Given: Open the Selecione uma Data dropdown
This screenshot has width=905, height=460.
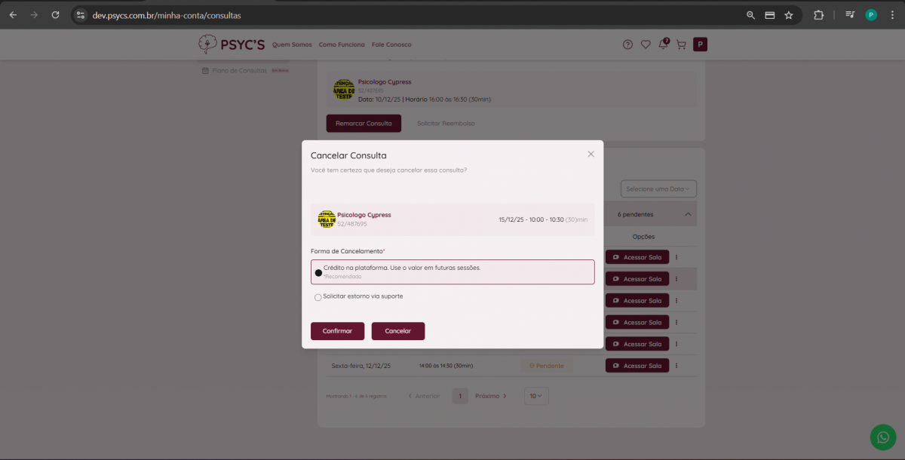Looking at the screenshot, I should [x=658, y=189].
